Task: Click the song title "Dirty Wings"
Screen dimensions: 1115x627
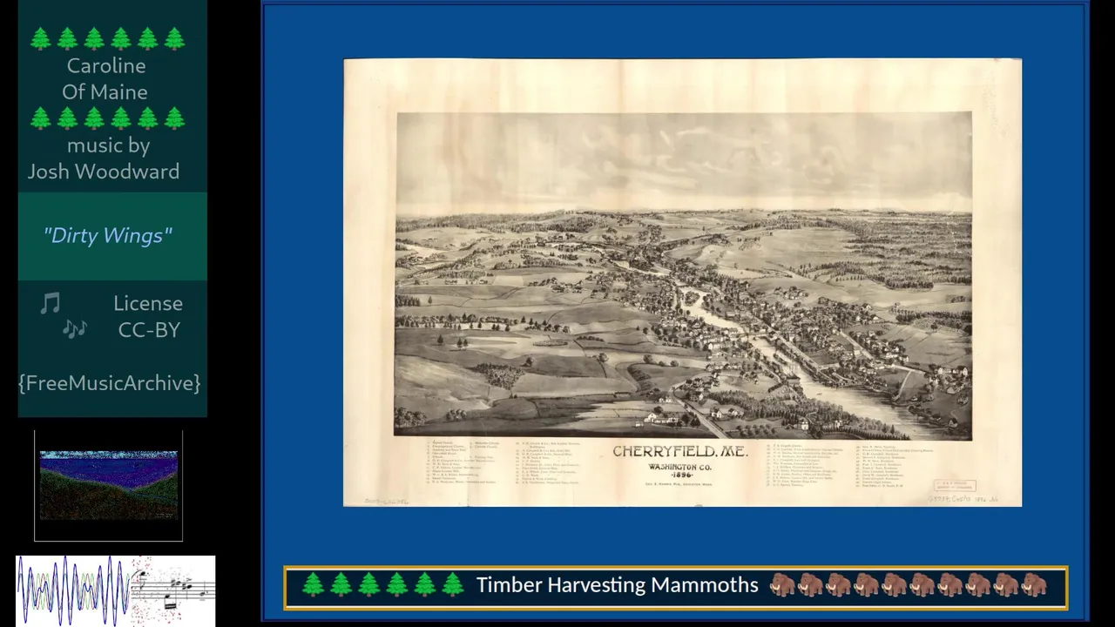Action: pos(108,235)
